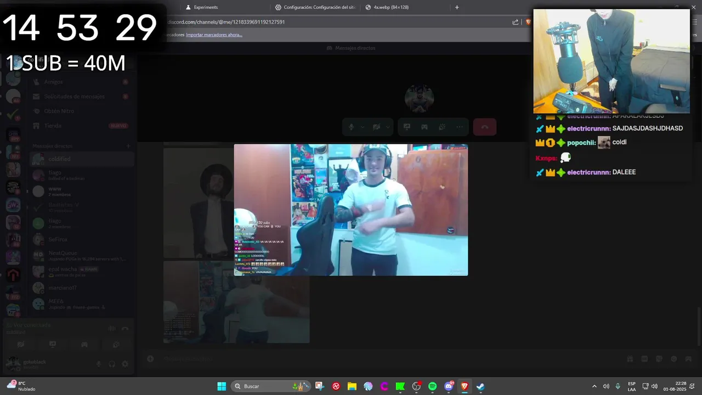Click the gokublack user avatar
This screenshot has height=395, width=702.
pos(13,363)
